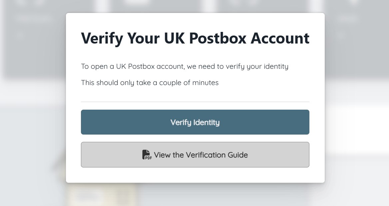Screen dimensions: 389x206
Task: Click the word 'View' beside the PDF icon
Action: [x=162, y=155]
